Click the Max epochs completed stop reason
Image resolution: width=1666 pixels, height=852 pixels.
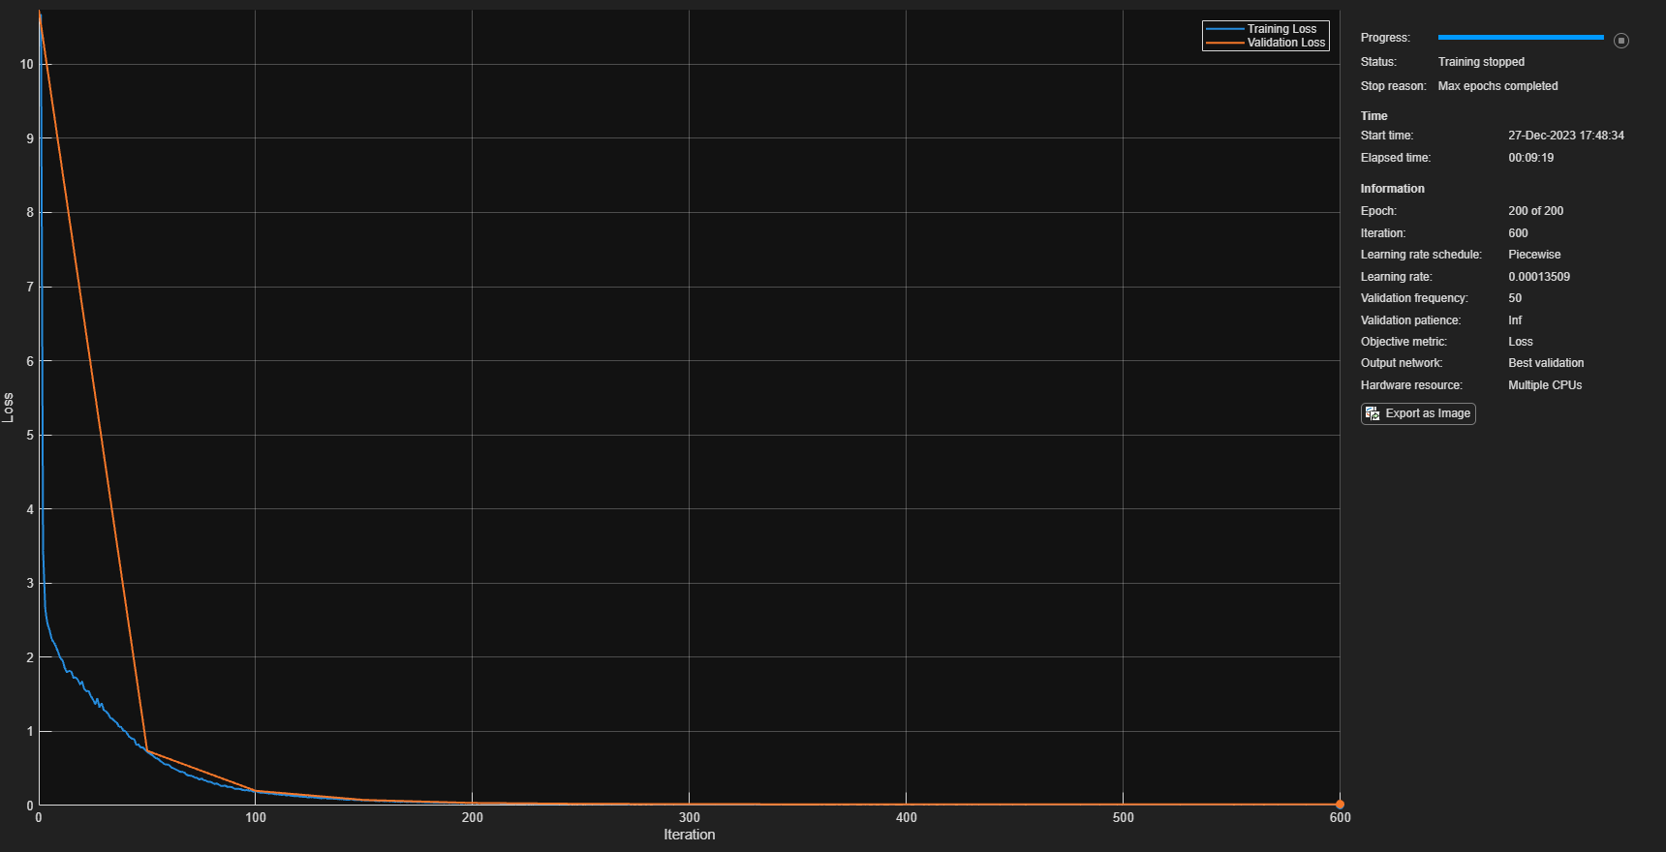pyautogui.click(x=1497, y=86)
